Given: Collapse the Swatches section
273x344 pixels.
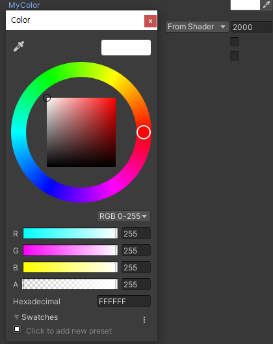Looking at the screenshot, I should [x=16, y=317].
